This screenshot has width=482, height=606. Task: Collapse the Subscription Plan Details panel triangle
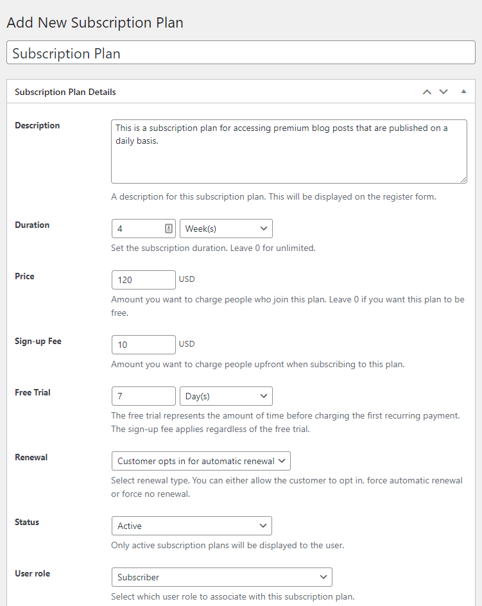pos(463,92)
